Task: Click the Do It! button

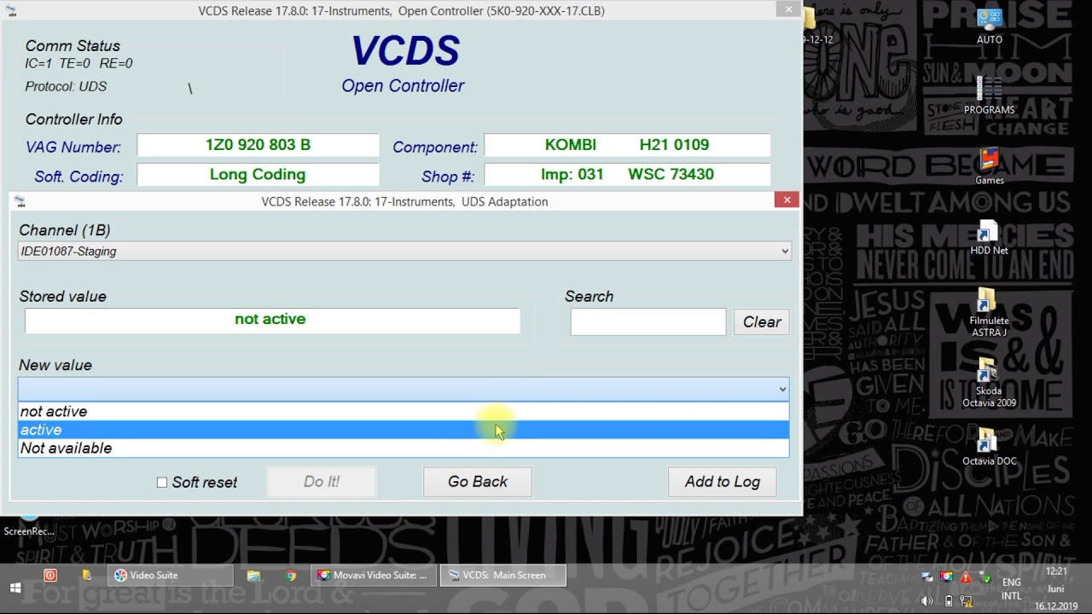Action: coord(322,482)
